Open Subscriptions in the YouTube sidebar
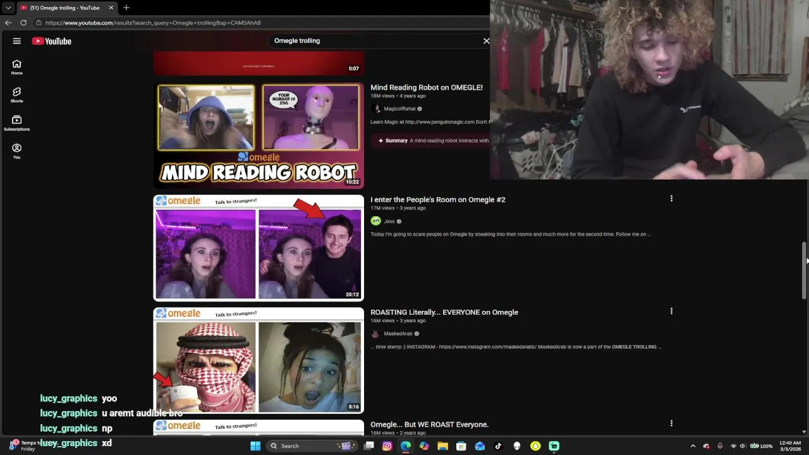This screenshot has width=809, height=455. point(17,123)
